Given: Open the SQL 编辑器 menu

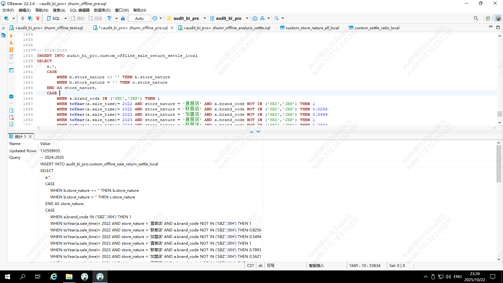Looking at the screenshot, I should [80, 10].
